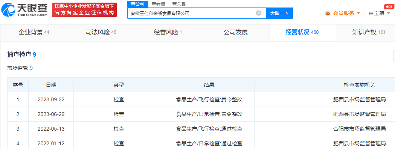This screenshot has height=149, width=395.
Task: Select the 查老板 search tab
Action: pos(159,4)
